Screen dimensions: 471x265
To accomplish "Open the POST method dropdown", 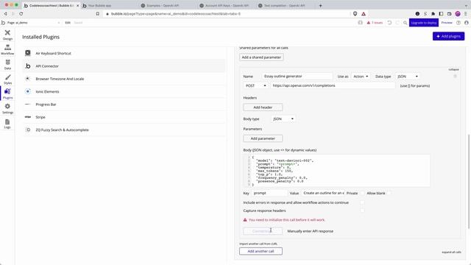I will 255,85.
